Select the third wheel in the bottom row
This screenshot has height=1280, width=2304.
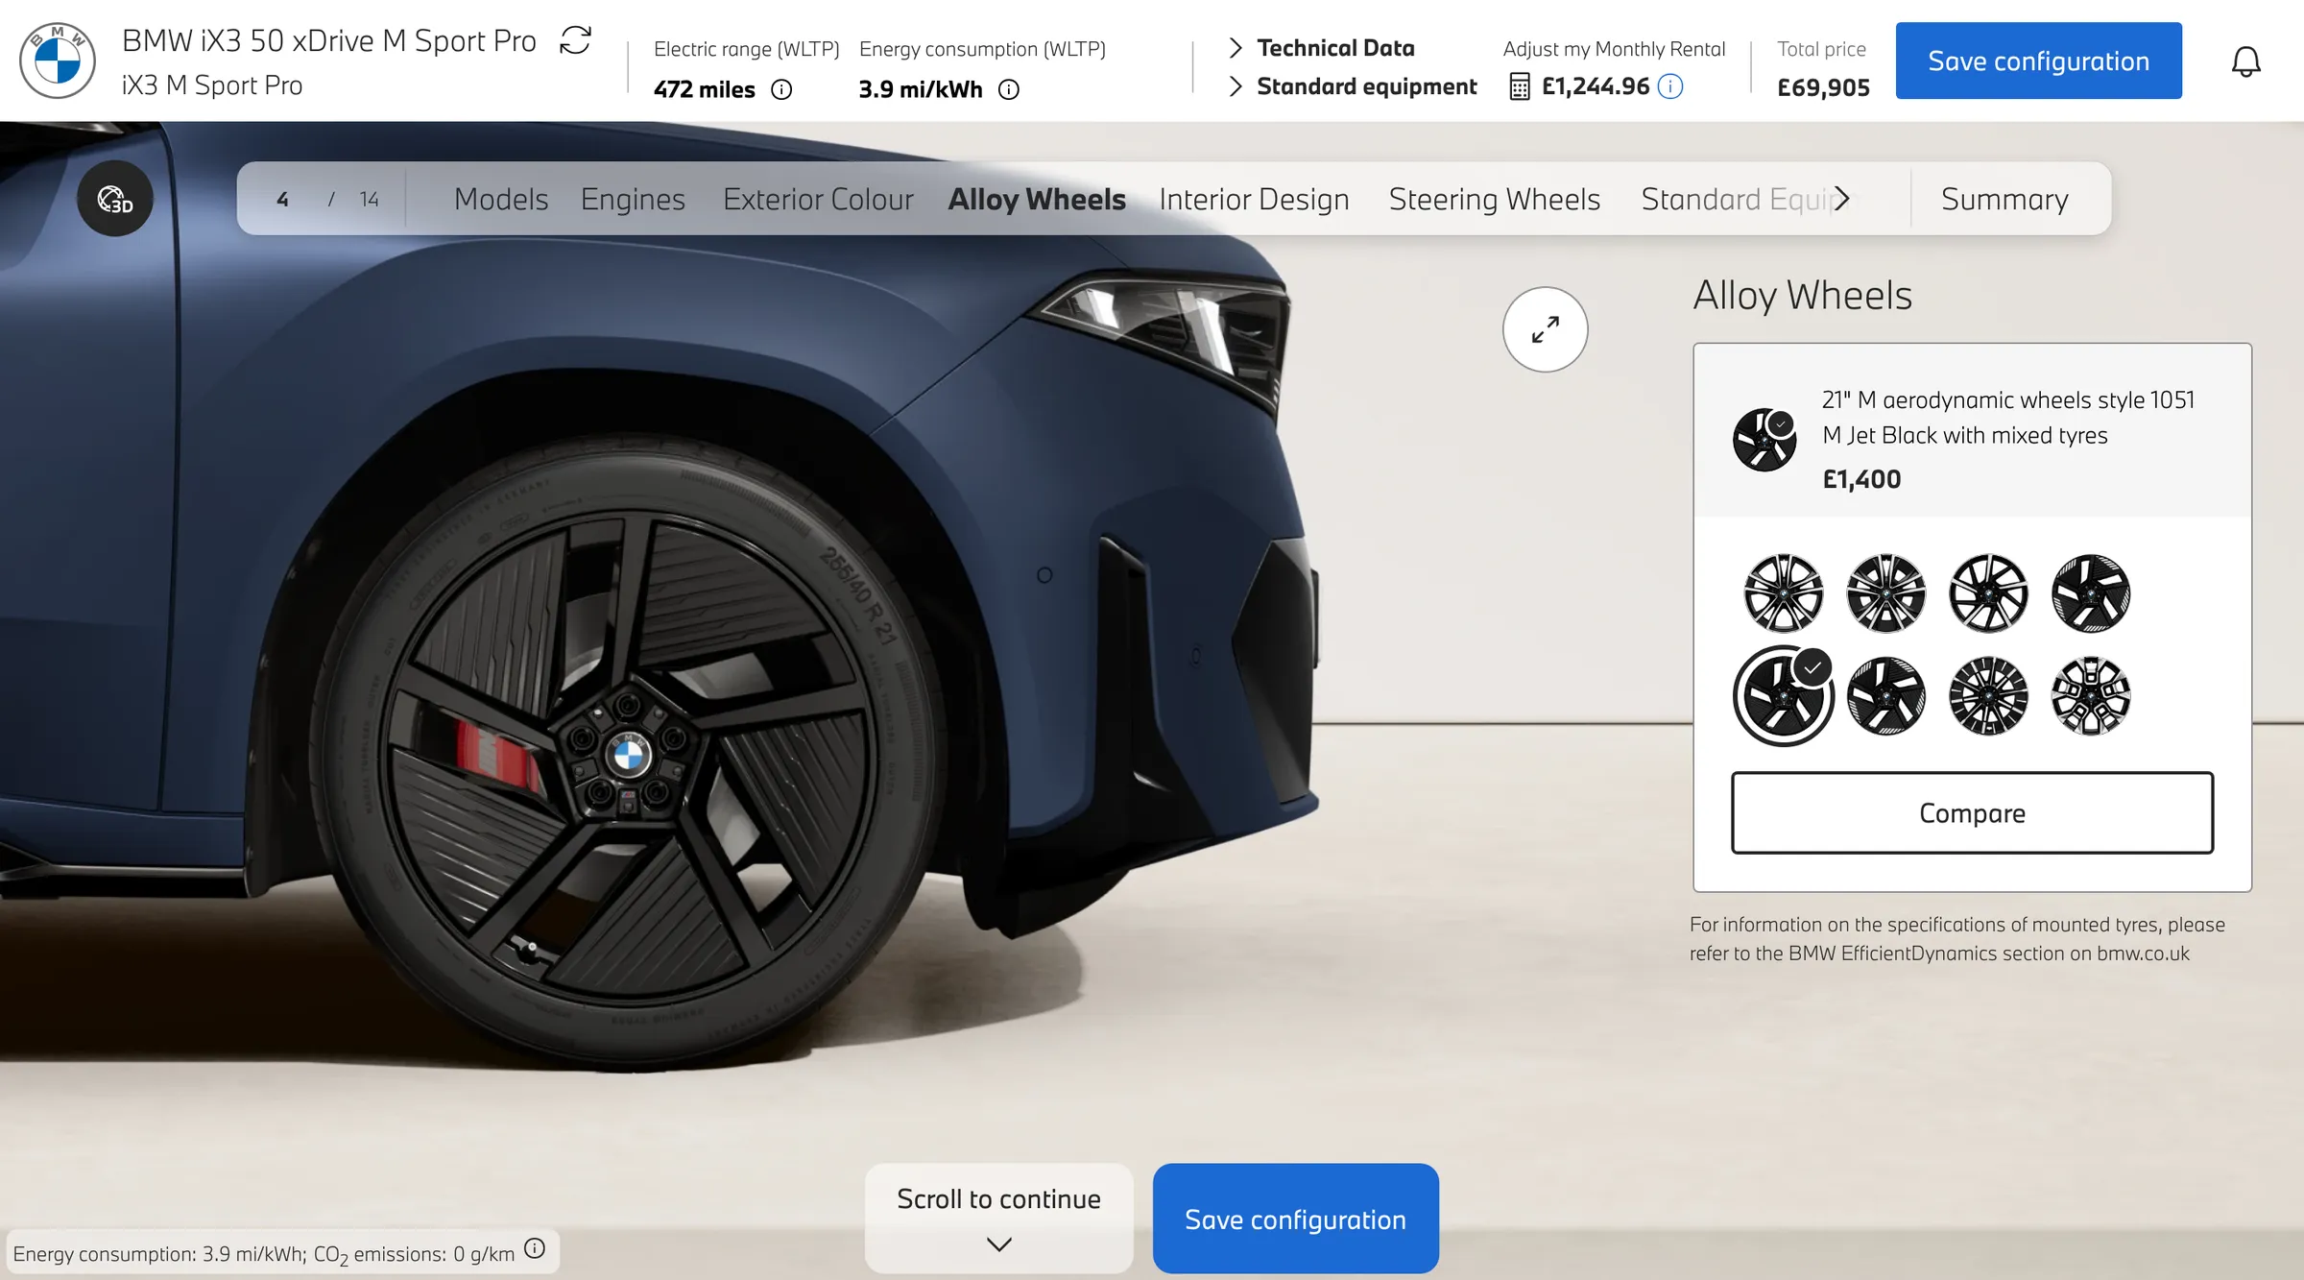1988,696
